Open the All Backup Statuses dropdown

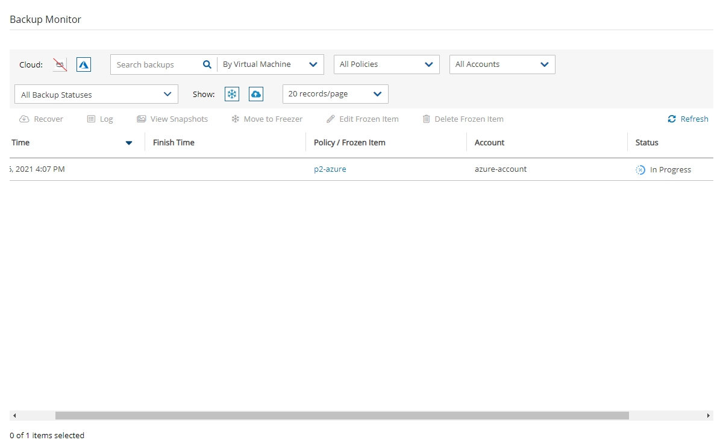(x=96, y=95)
